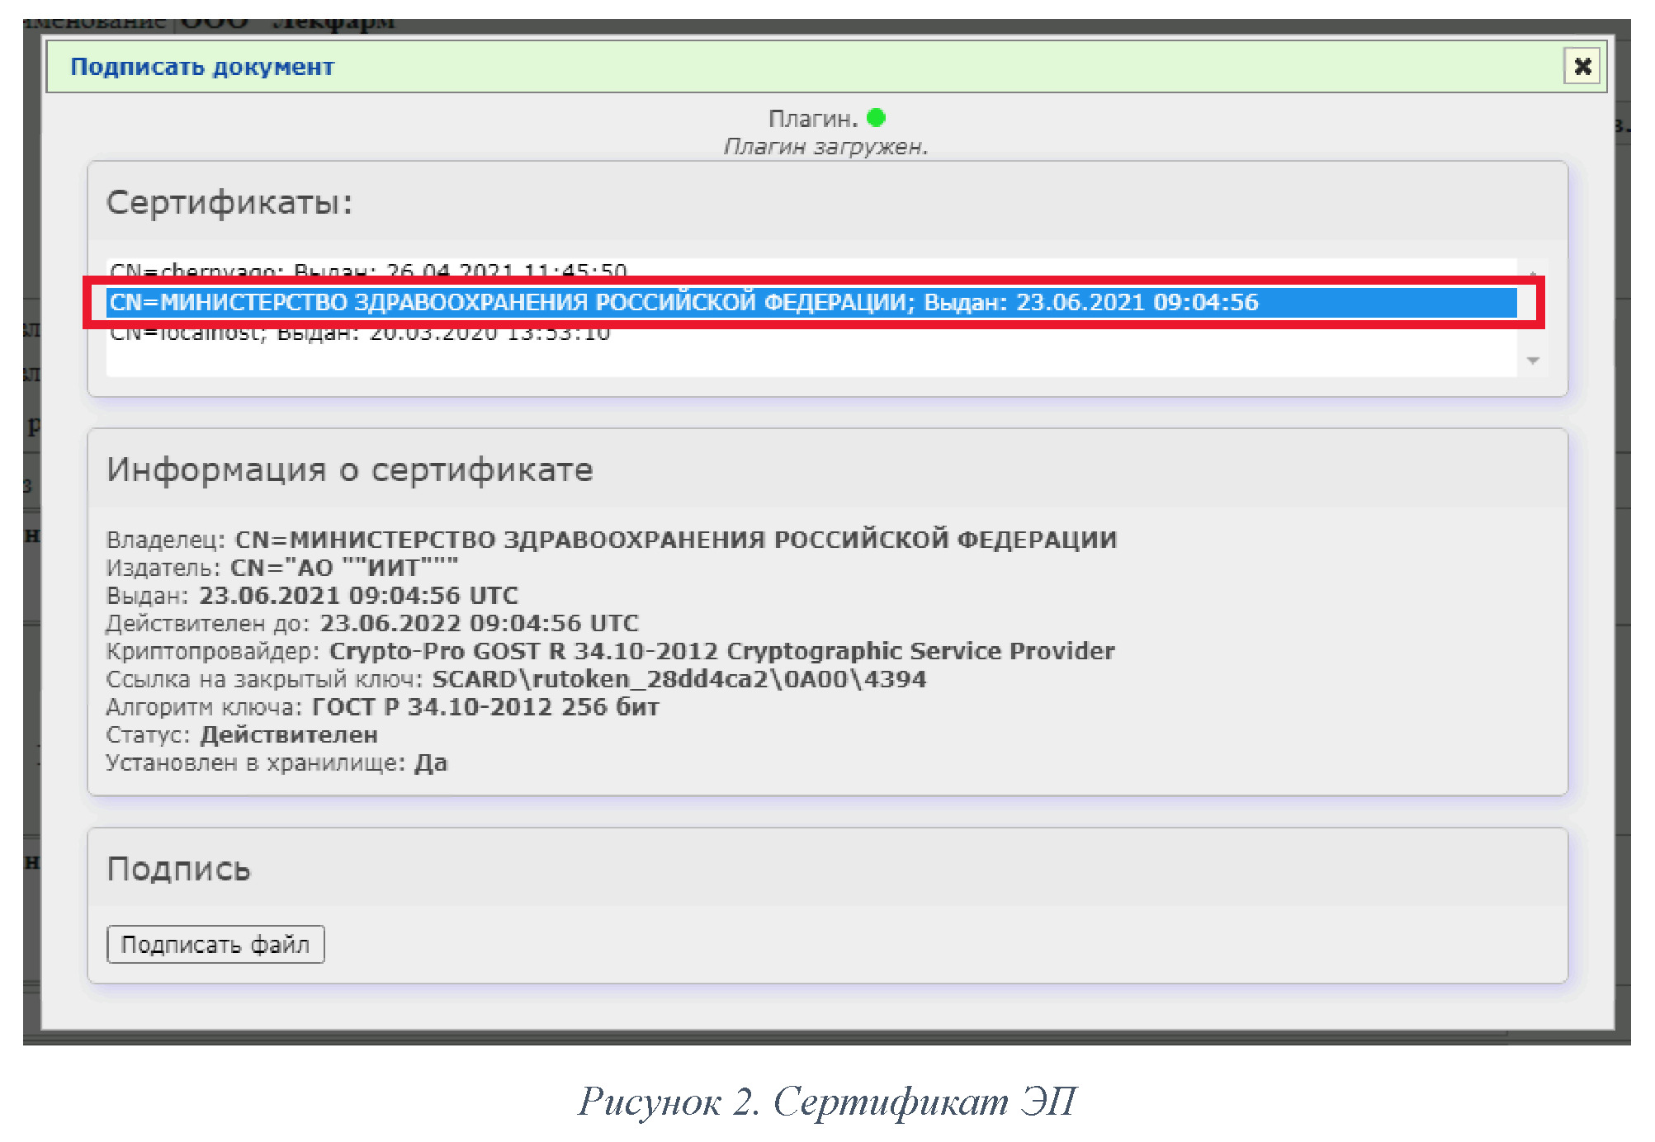This screenshot has height=1142, width=1655.
Task: Click the Сертификаты section heading
Action: pyautogui.click(x=229, y=202)
